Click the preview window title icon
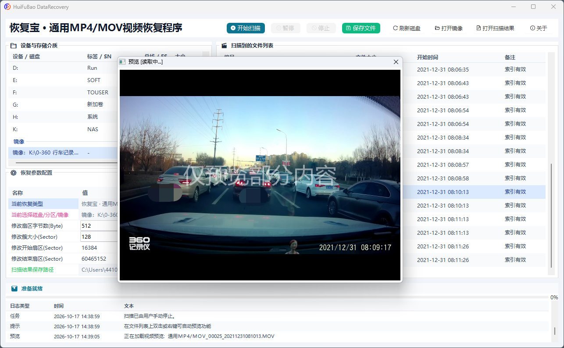 coord(122,62)
